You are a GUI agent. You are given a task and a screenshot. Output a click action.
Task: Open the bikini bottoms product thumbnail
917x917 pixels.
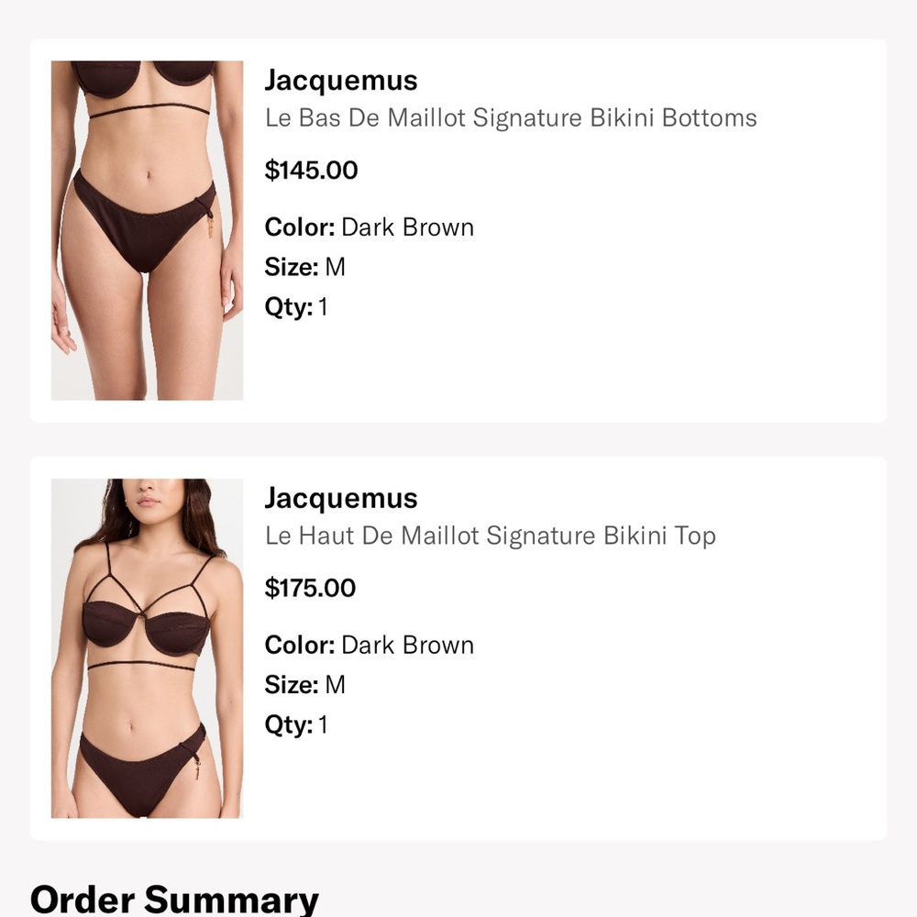coord(149,229)
